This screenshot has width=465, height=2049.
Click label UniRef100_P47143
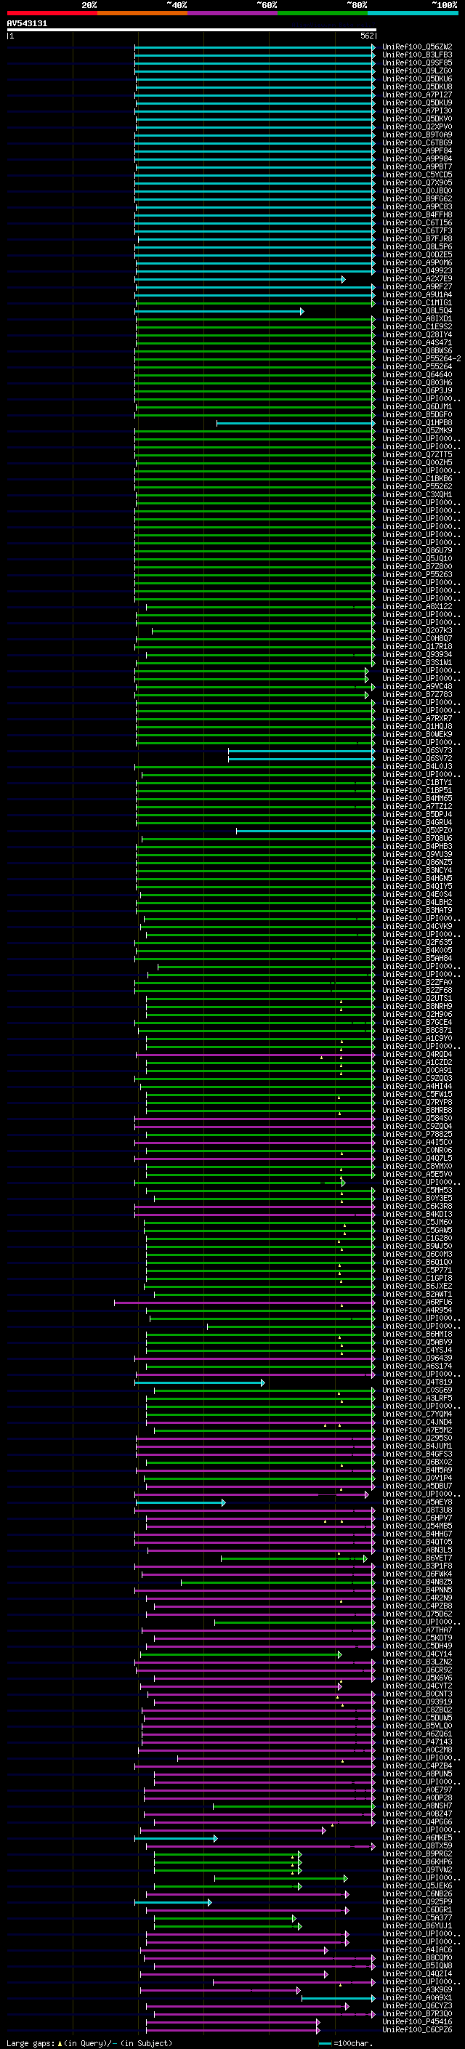coord(417,1742)
